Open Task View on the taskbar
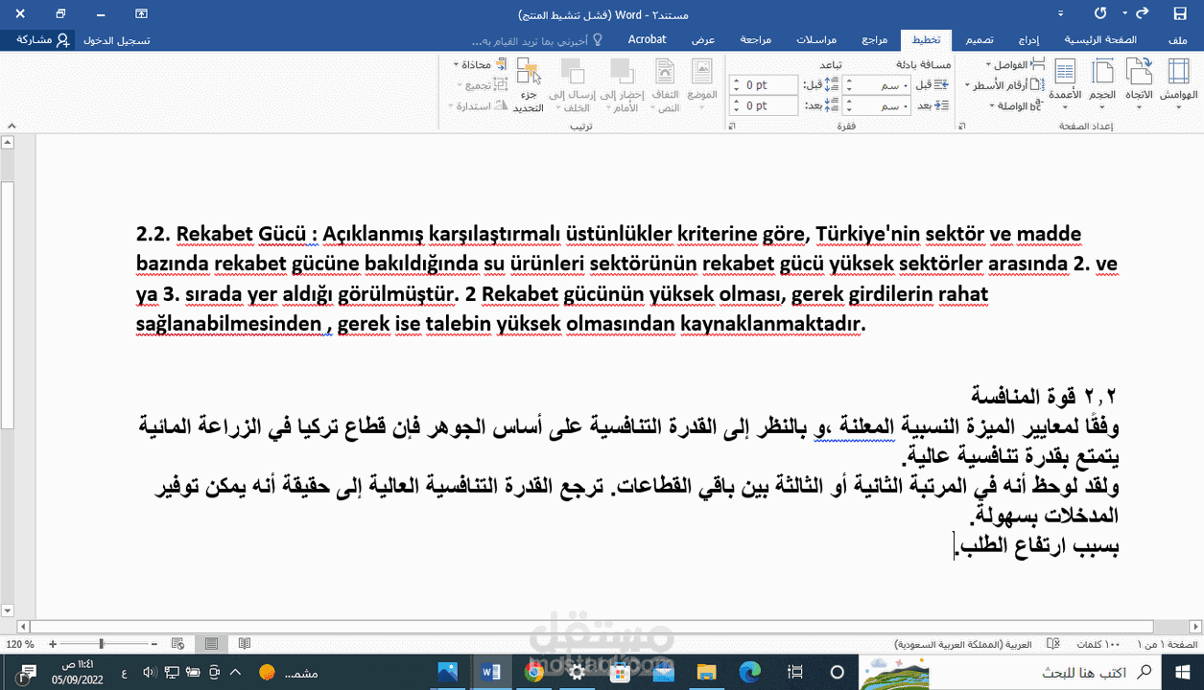 click(792, 673)
